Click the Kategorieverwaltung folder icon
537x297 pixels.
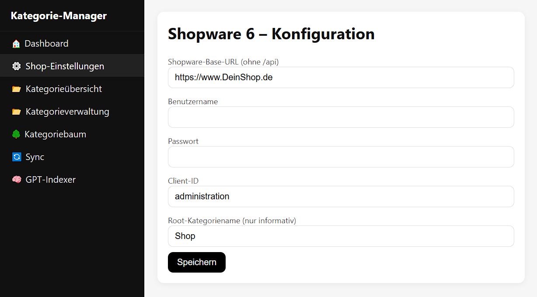[16, 111]
